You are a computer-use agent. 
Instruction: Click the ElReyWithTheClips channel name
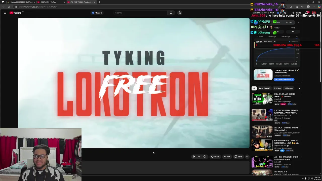pyautogui.click(x=280, y=146)
